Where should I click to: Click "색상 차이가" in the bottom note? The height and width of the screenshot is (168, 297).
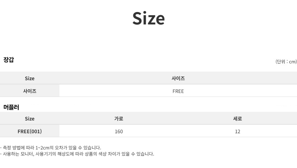point(111,154)
